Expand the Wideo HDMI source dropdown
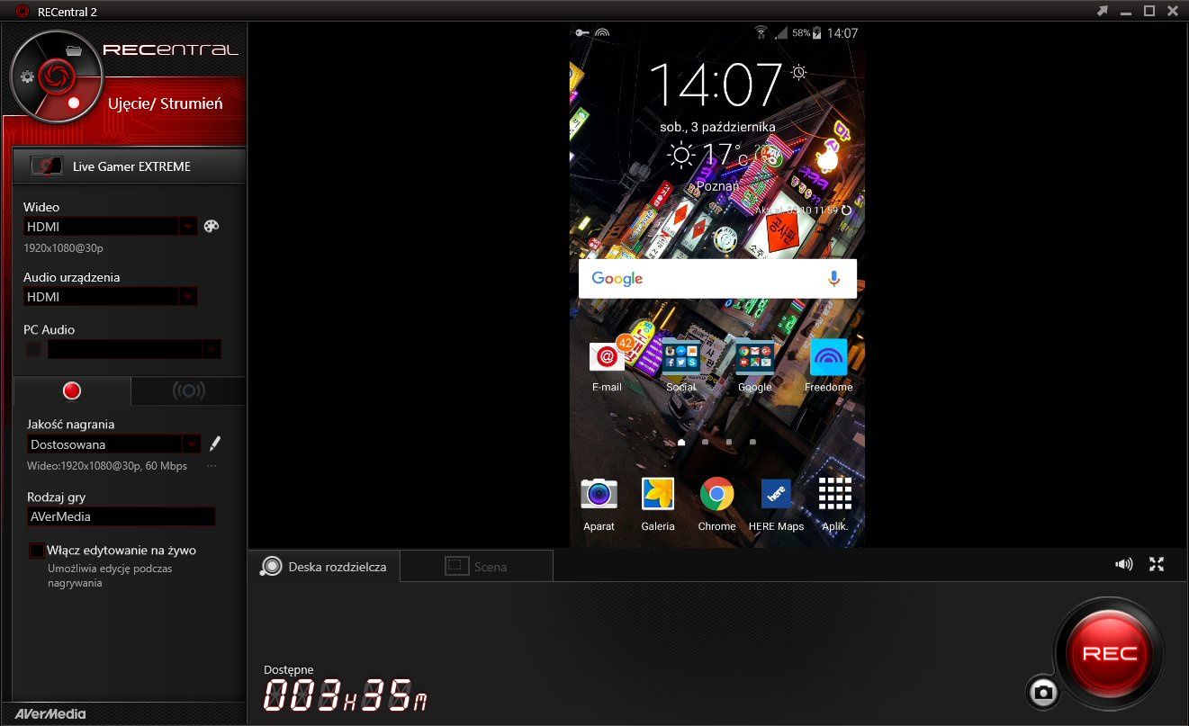This screenshot has height=726, width=1189. coord(187,227)
